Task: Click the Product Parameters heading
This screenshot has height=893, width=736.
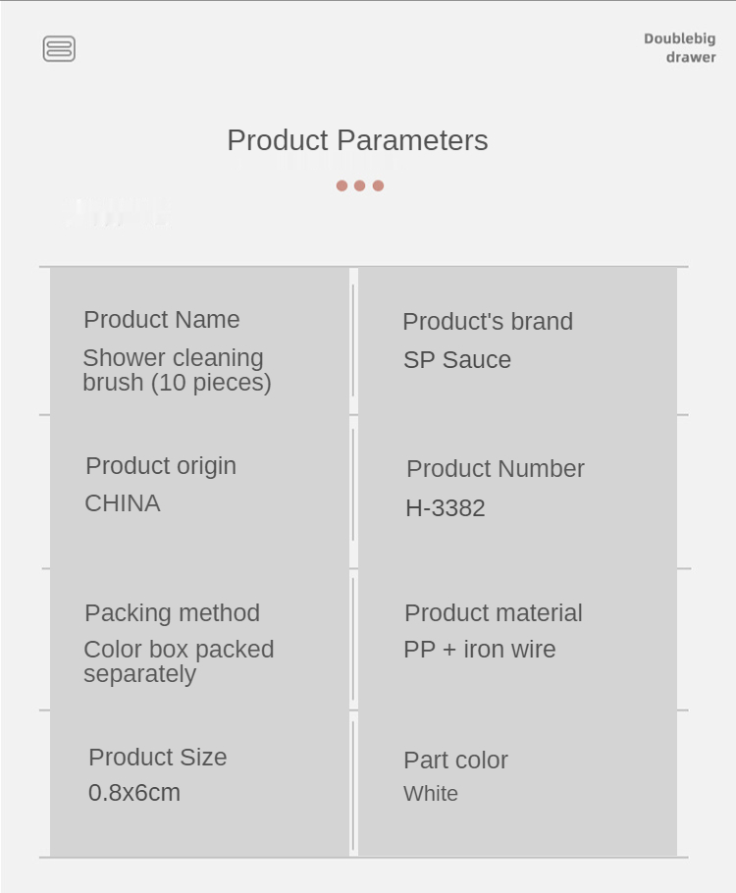Action: [357, 140]
